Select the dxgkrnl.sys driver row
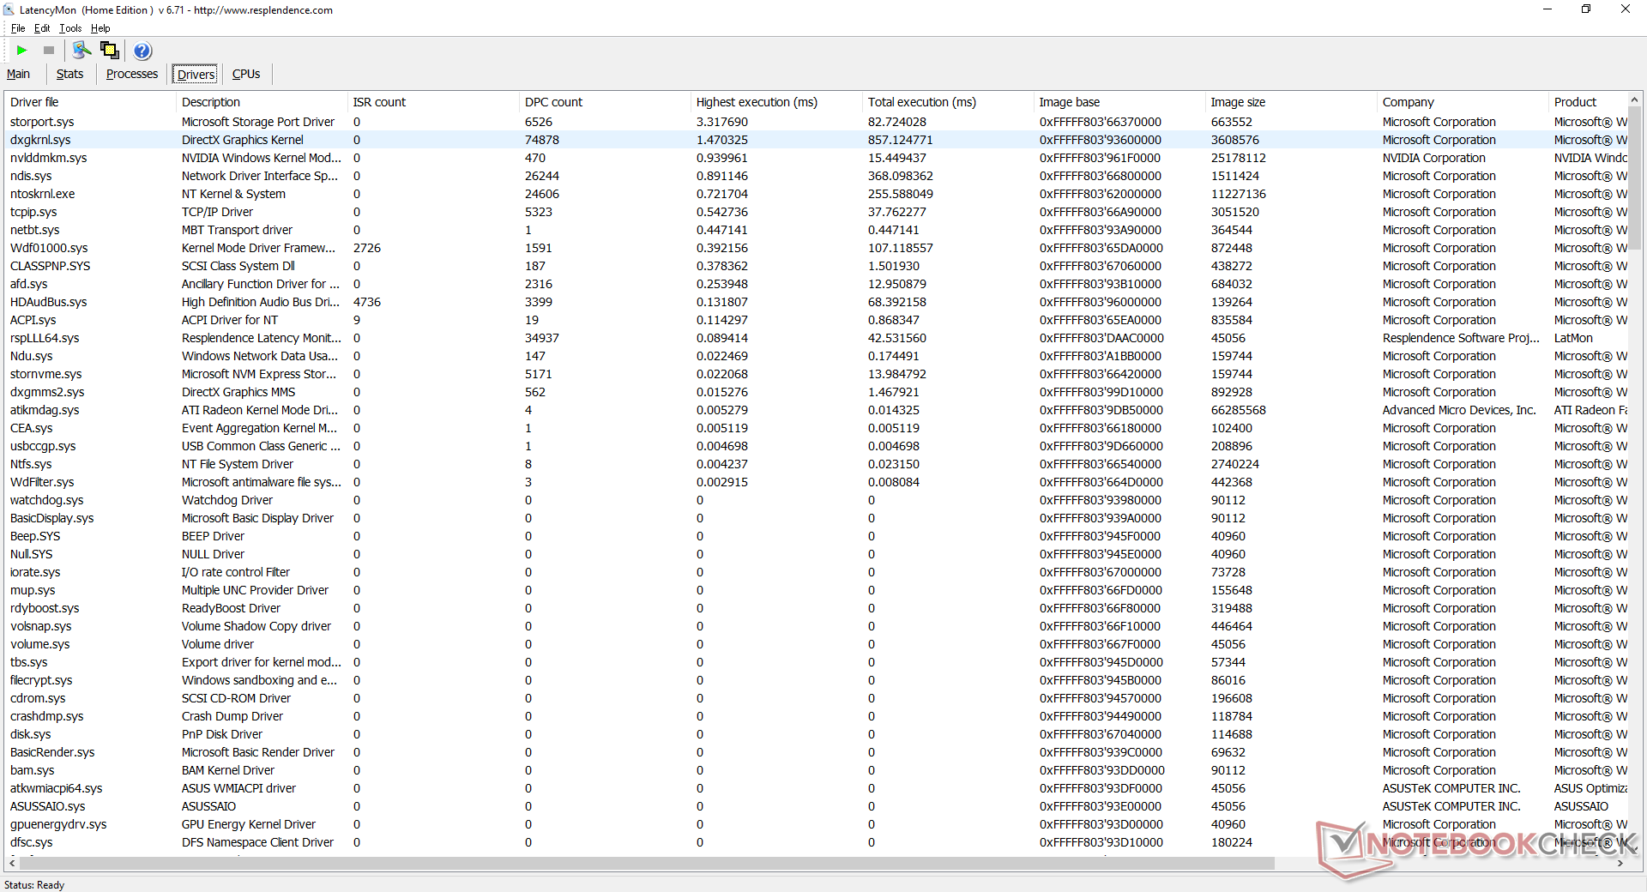Viewport: 1647px width, 892px height. tap(40, 140)
